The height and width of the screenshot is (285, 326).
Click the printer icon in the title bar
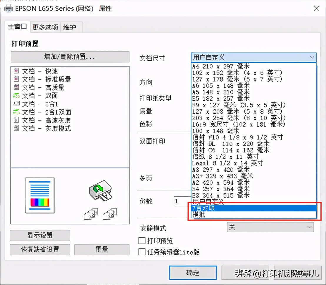coord(9,8)
